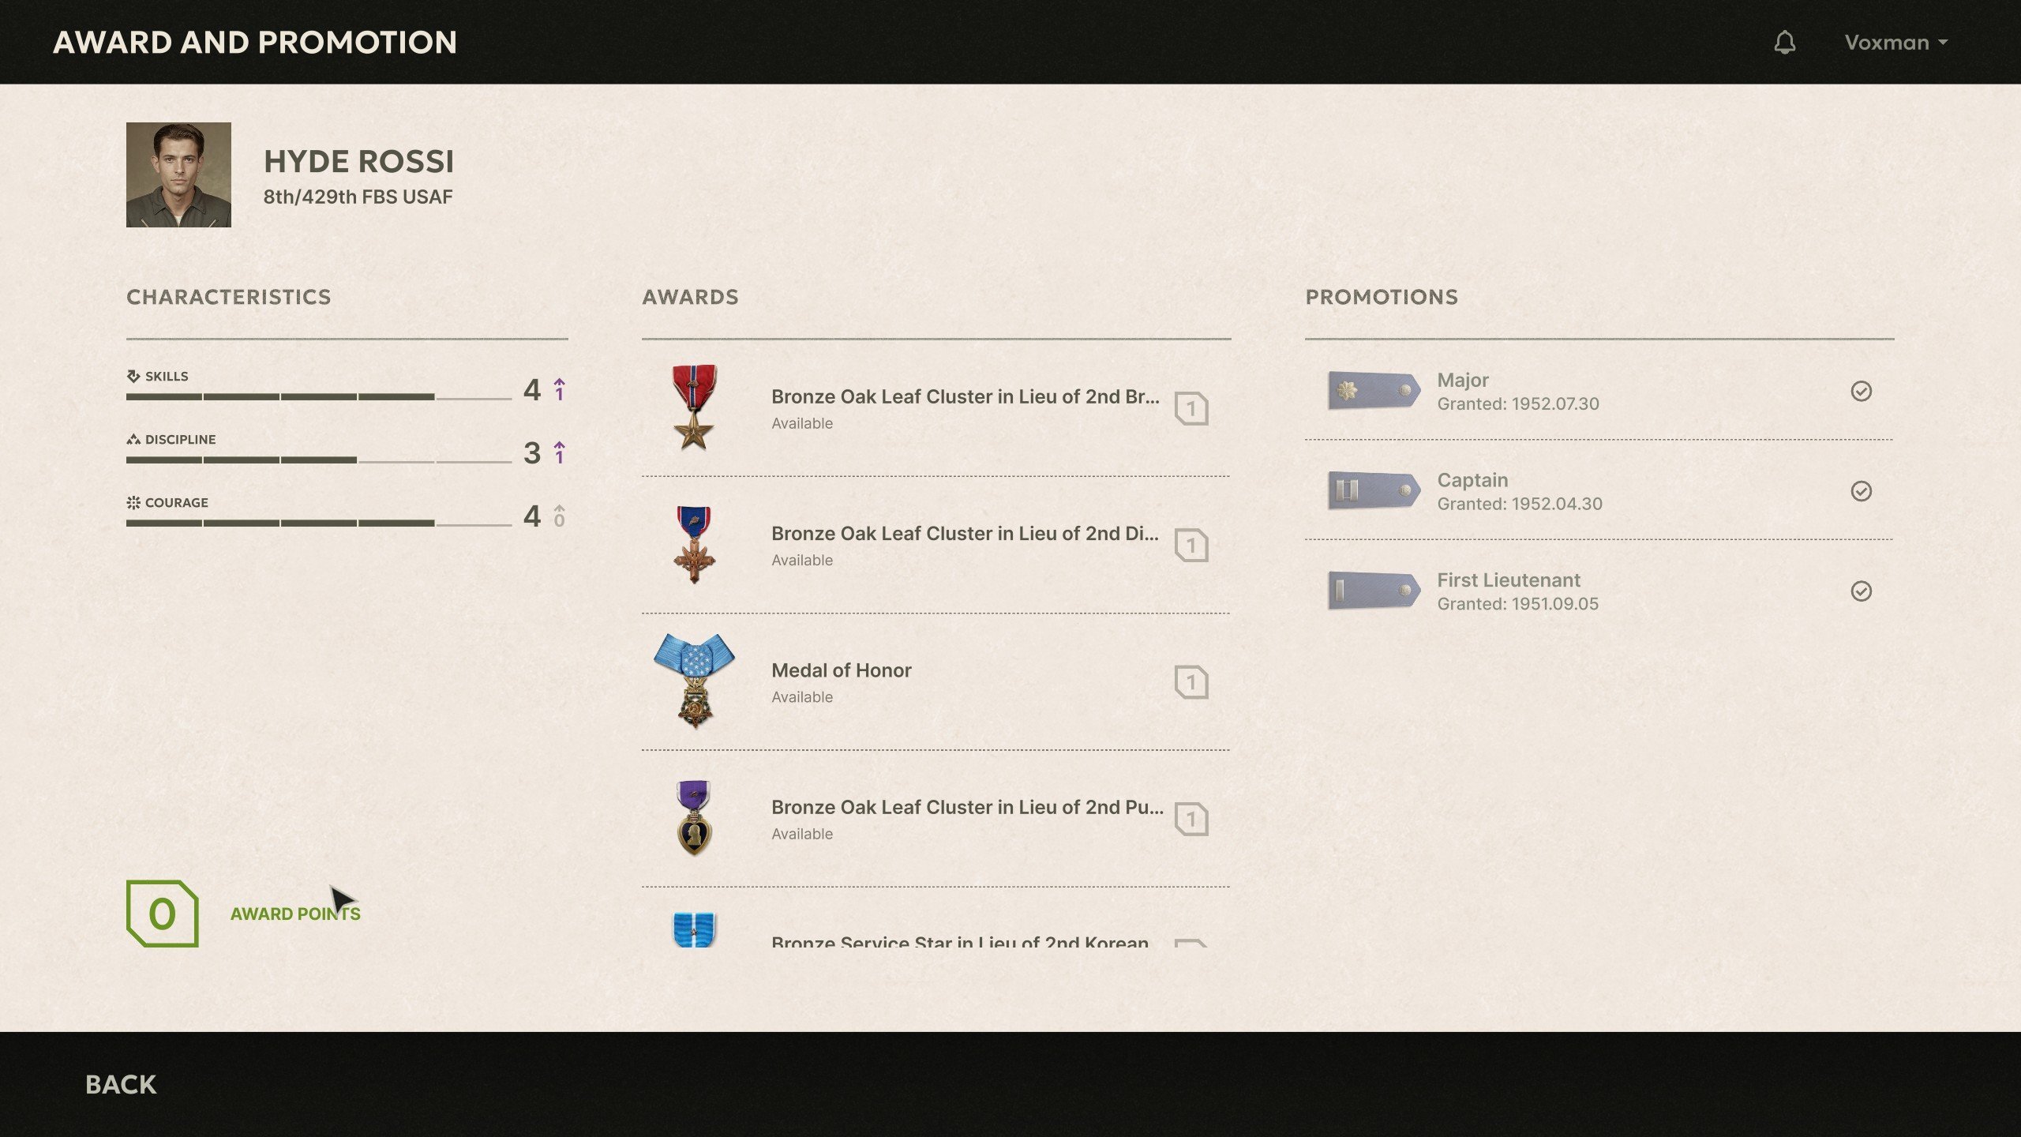Select the Medal of Honor icon

pyautogui.click(x=694, y=681)
